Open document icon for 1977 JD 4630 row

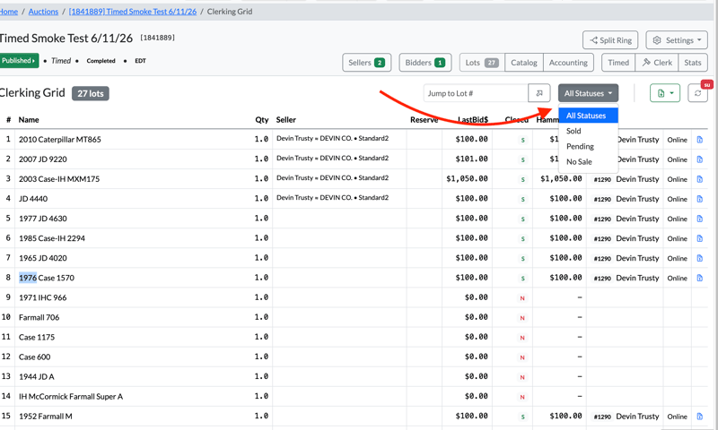tap(700, 219)
